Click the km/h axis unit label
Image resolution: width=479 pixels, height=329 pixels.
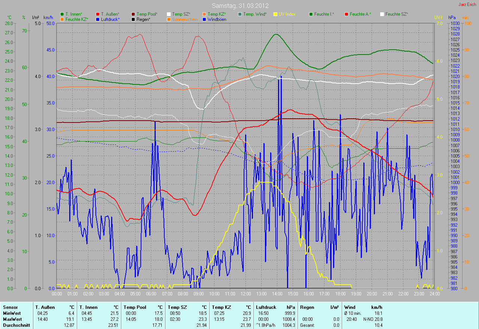tap(48, 18)
